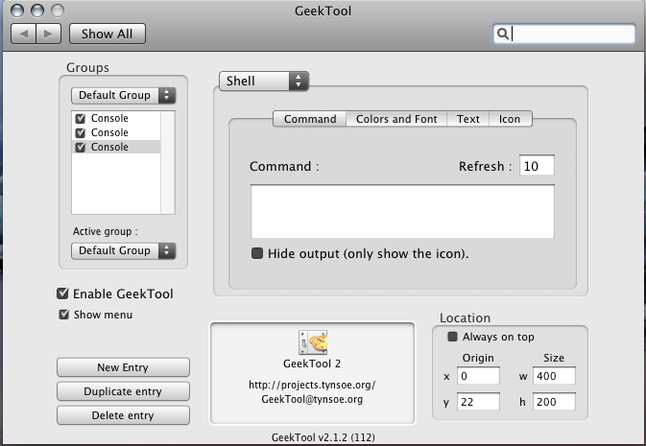Click the GeekTool v2.1.2 (112) version text
646x446 pixels.
coord(323,437)
